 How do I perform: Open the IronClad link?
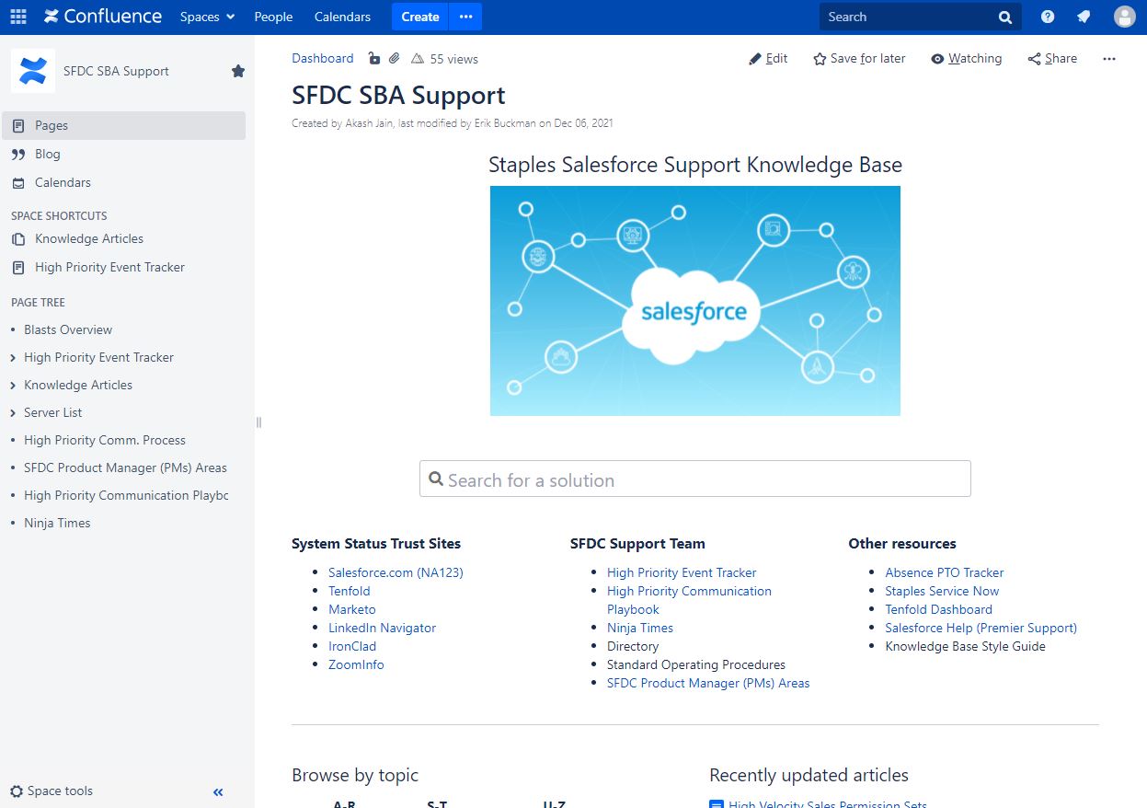point(352,646)
